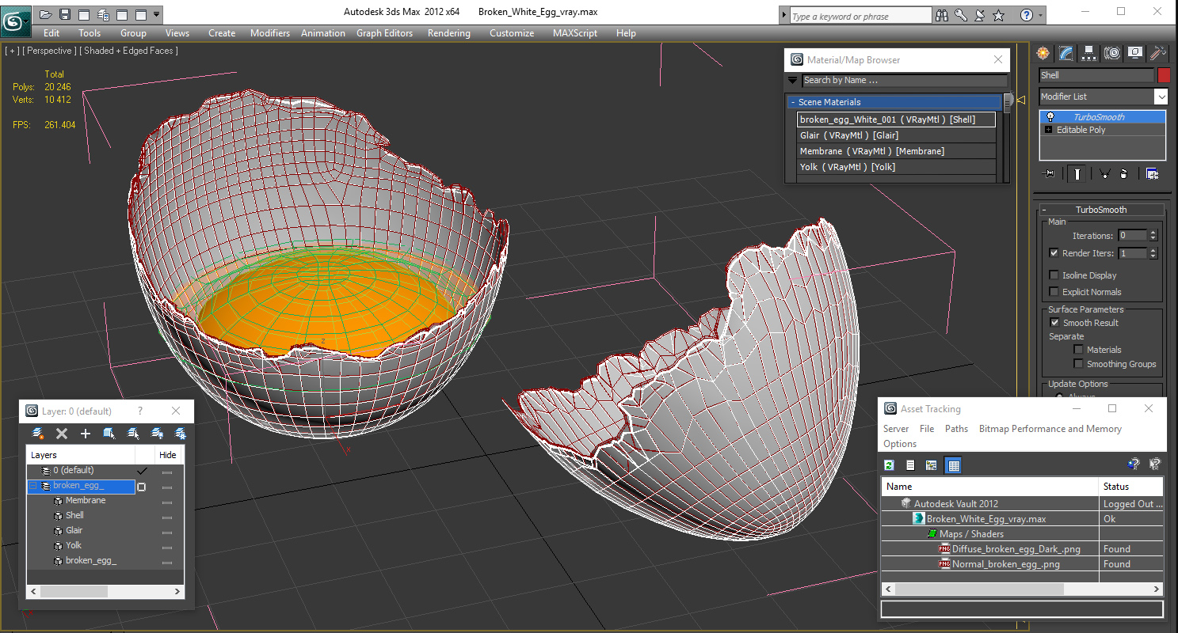Open quick access toolbar customize dropdown
Screen dimensions: 1178x633
156,14
